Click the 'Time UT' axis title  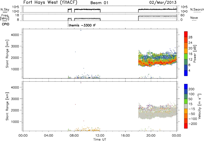coord(100,139)
